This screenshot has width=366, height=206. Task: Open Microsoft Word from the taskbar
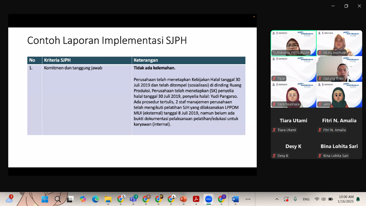235,199
